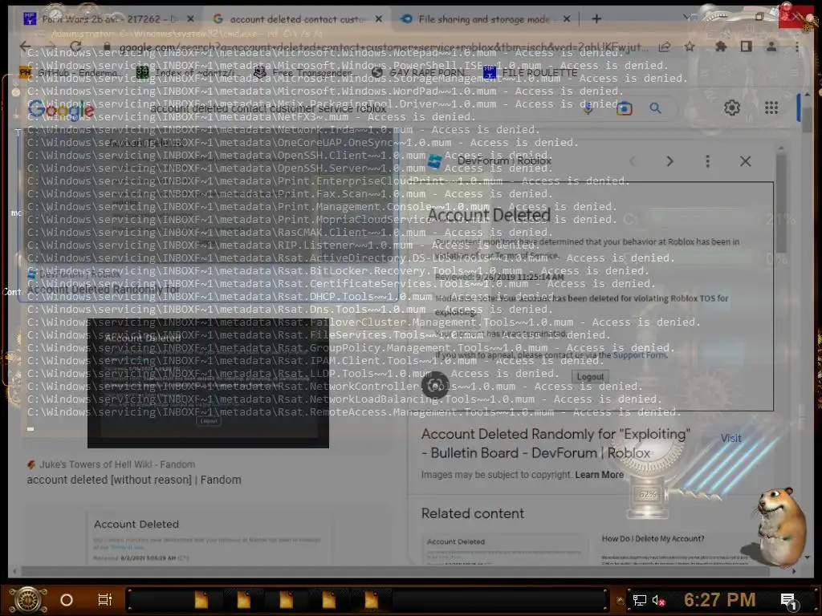Click the Lens icon on the preview image

click(x=434, y=386)
